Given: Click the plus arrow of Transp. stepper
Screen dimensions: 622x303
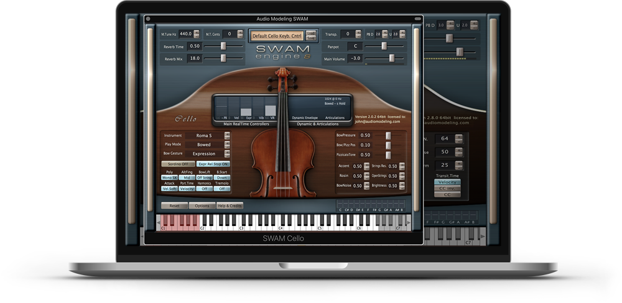Looking at the screenshot, I should [358, 32].
